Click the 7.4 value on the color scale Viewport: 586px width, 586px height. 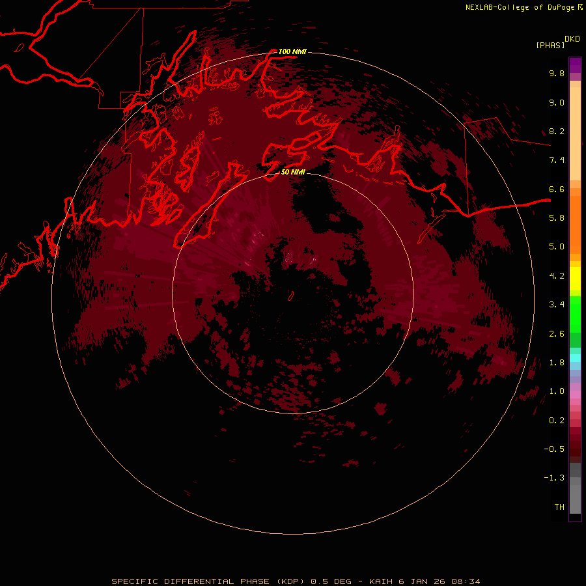(x=557, y=160)
